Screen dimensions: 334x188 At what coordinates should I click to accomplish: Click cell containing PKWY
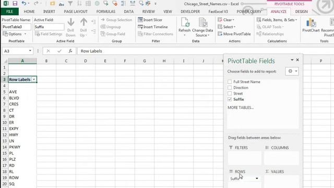click(x=22, y=147)
